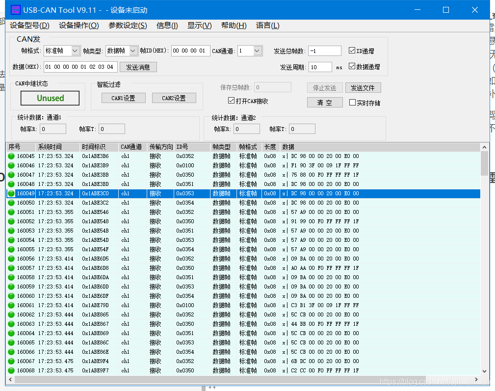Click inside the 发送周期 period input field
This screenshot has height=391, width=495.
[x=319, y=67]
